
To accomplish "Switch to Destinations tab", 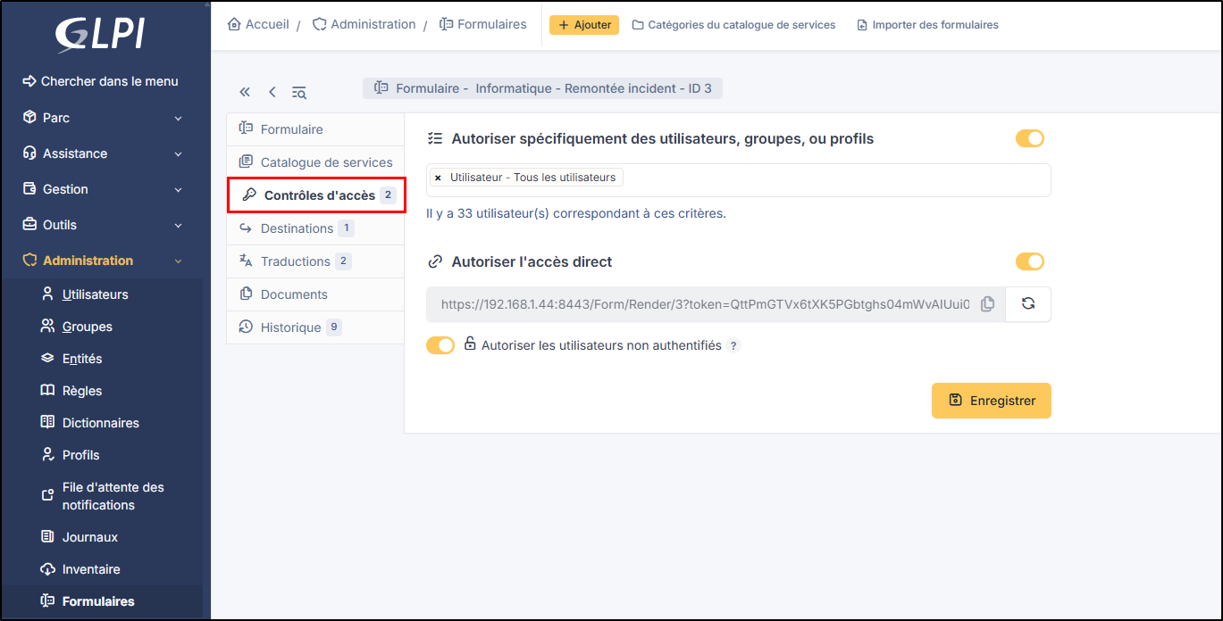I will click(315, 228).
